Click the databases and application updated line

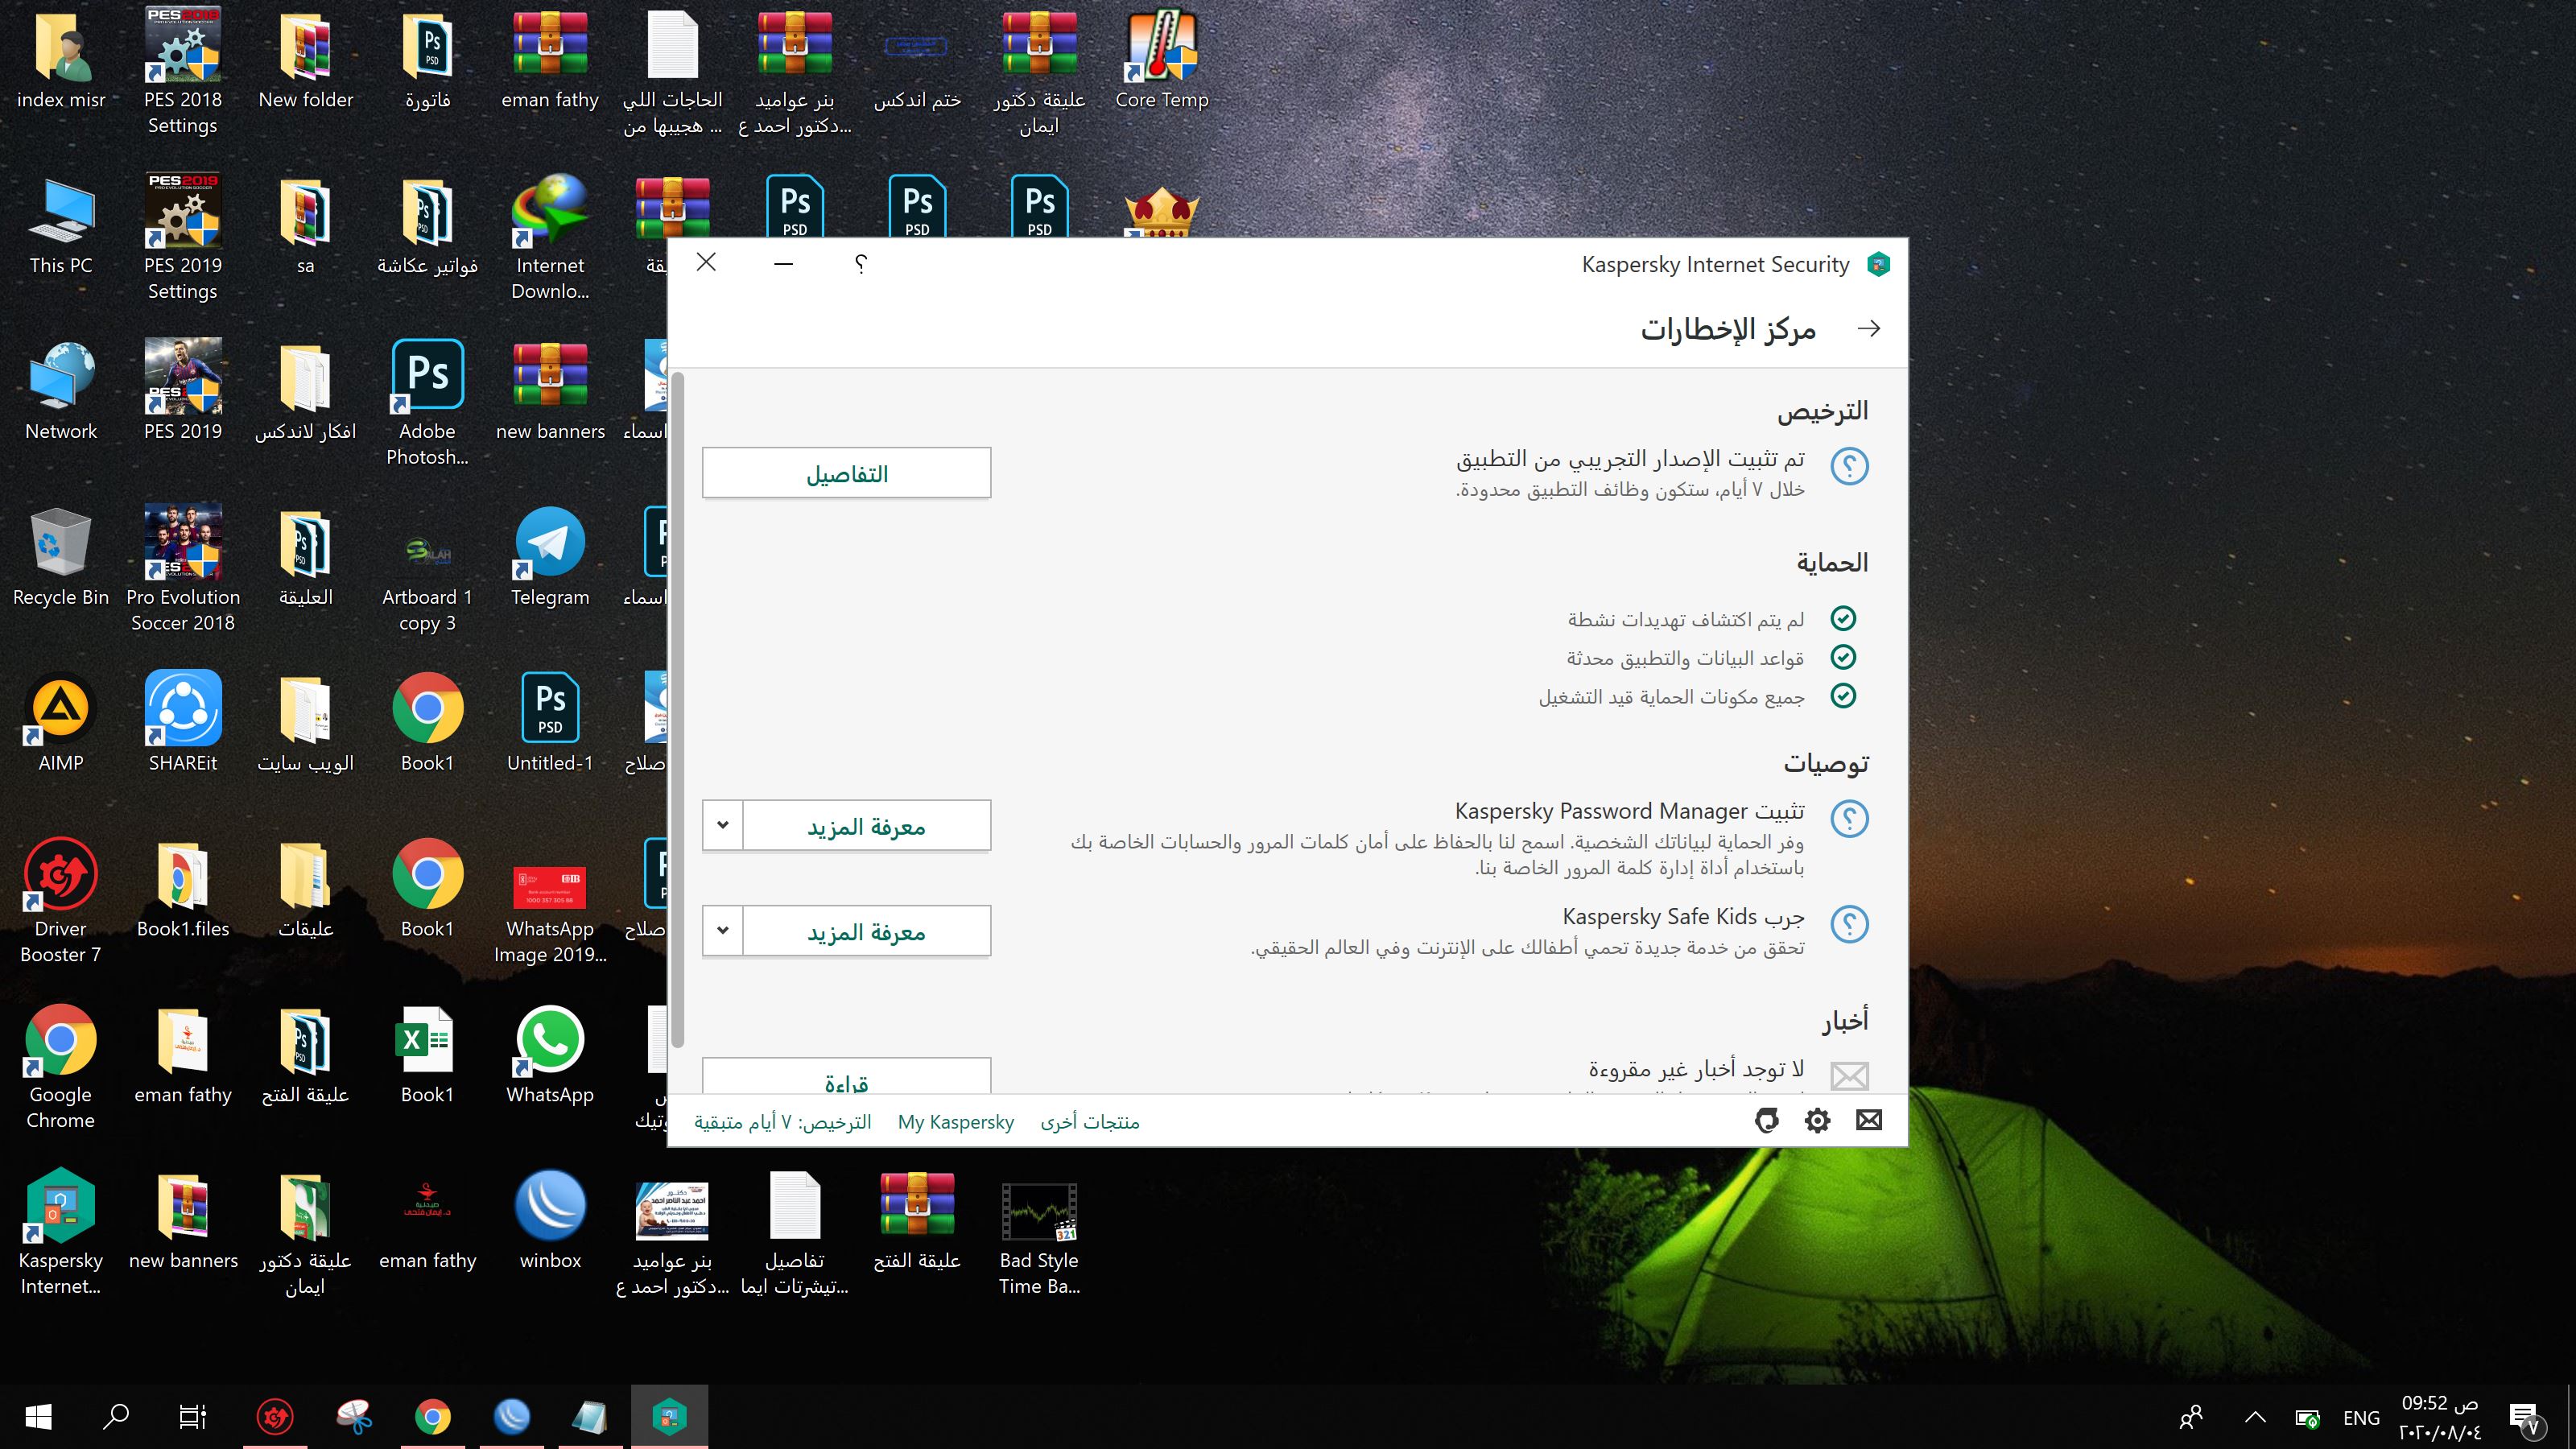(1685, 658)
